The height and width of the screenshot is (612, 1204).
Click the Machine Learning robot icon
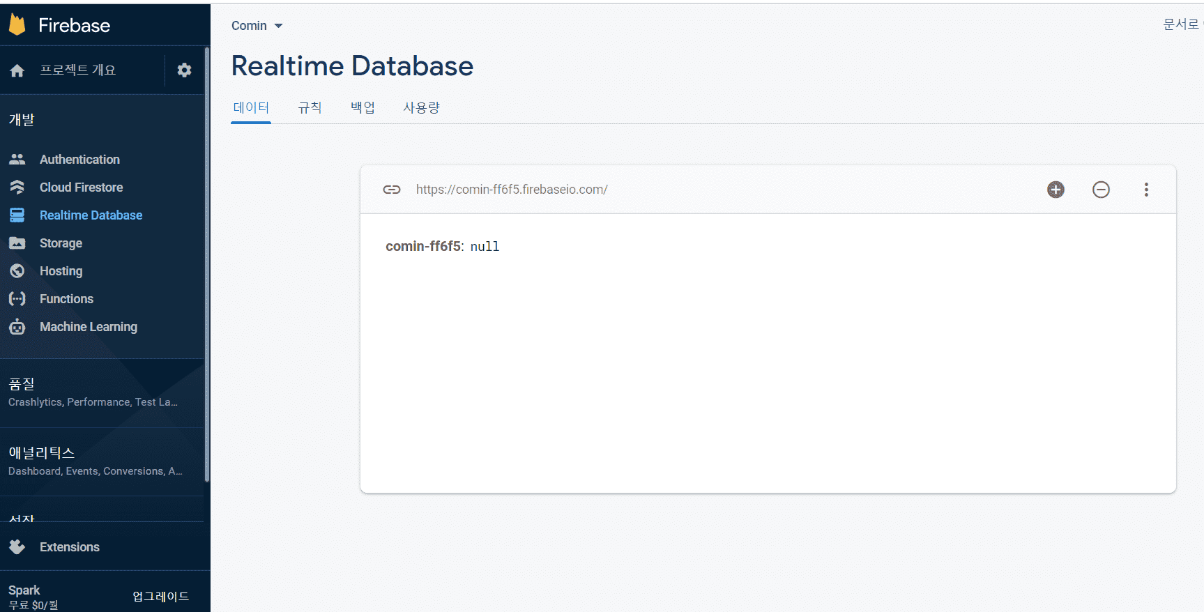coord(17,326)
